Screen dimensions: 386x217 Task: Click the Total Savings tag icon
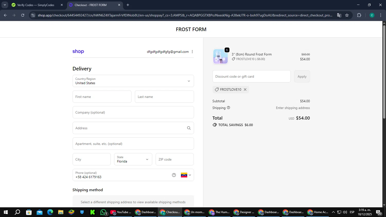pos(215,125)
